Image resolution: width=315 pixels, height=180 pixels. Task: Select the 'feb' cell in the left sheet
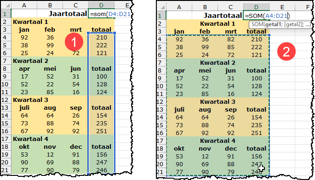coord(50,30)
